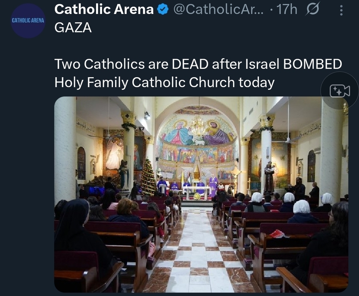Image resolution: width=359 pixels, height=296 pixels.
Task: Open the Catholic Arena profile avatar
Action: coord(28,21)
